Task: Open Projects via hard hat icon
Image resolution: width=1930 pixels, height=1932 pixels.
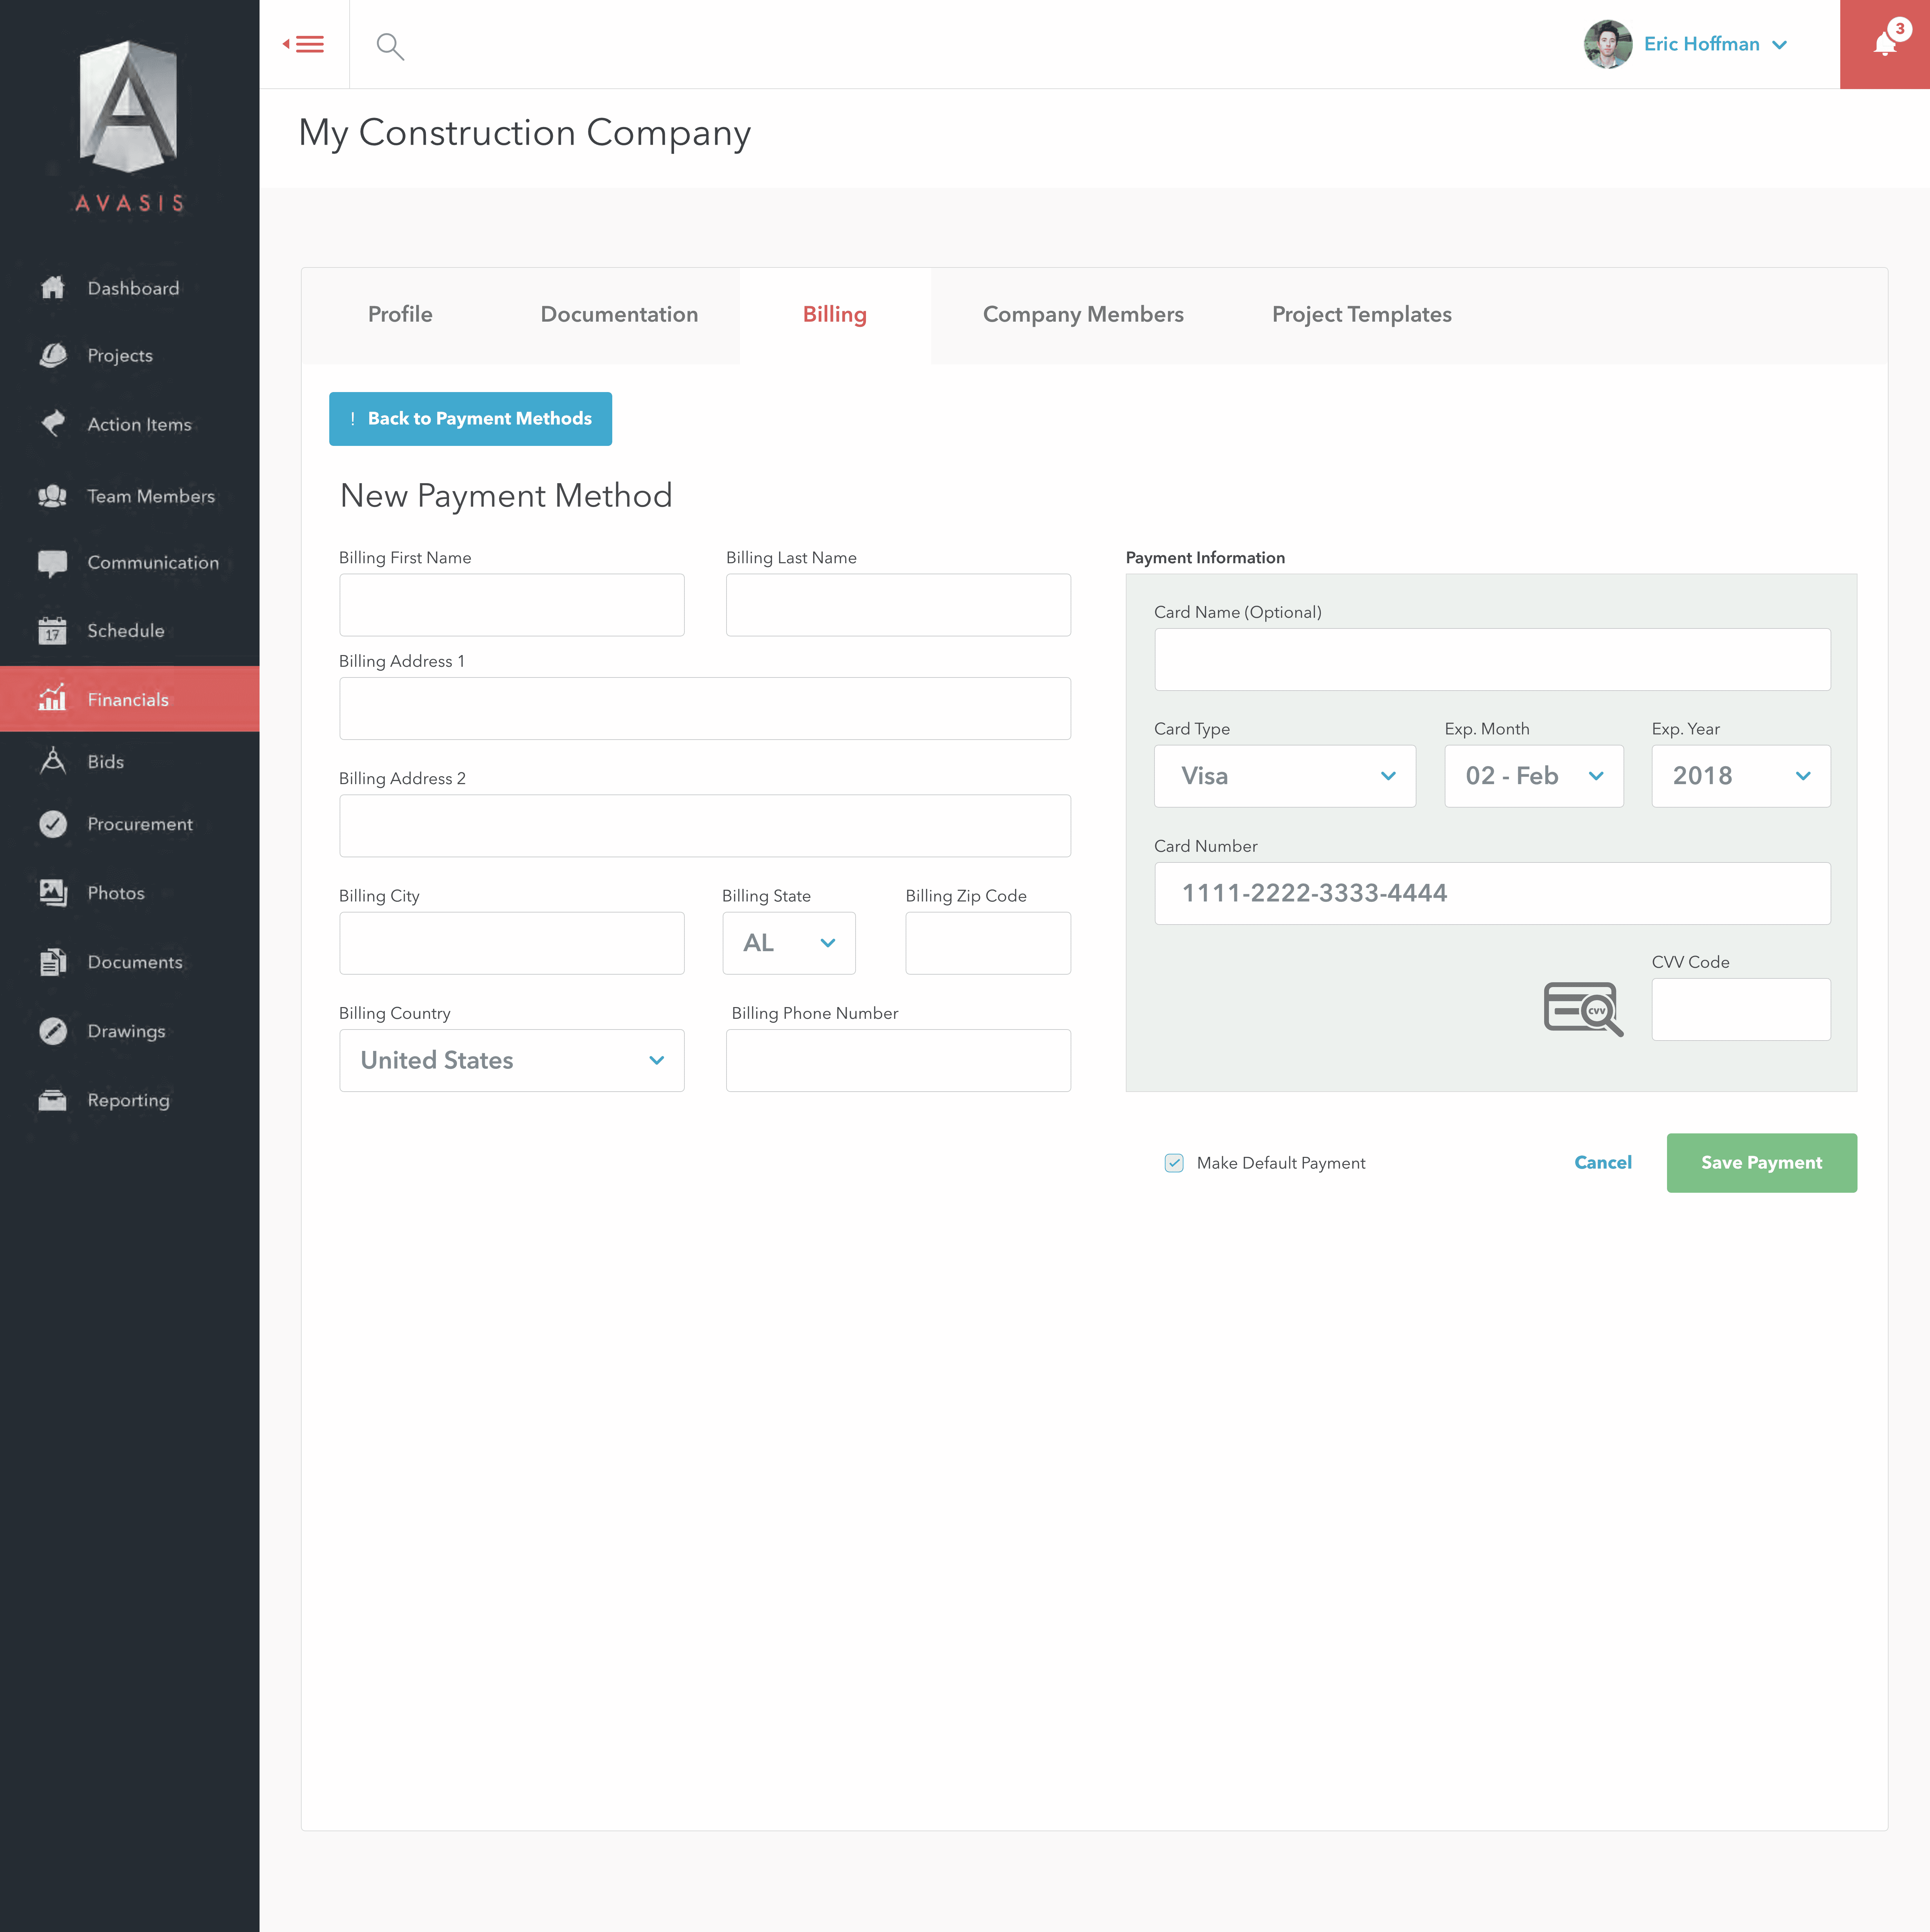Action: 53,355
